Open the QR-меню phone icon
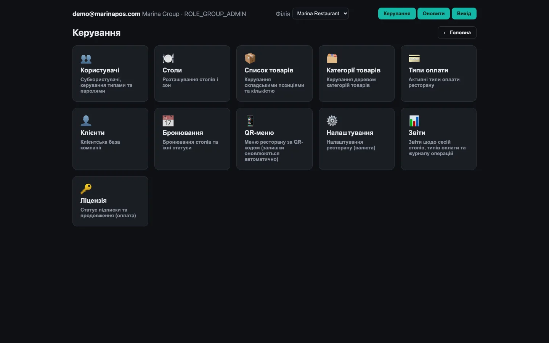Viewport: 549px width, 343px height. click(250, 121)
